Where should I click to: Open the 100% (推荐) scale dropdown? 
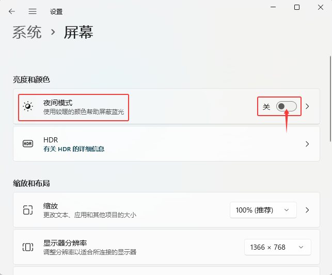click(x=263, y=210)
